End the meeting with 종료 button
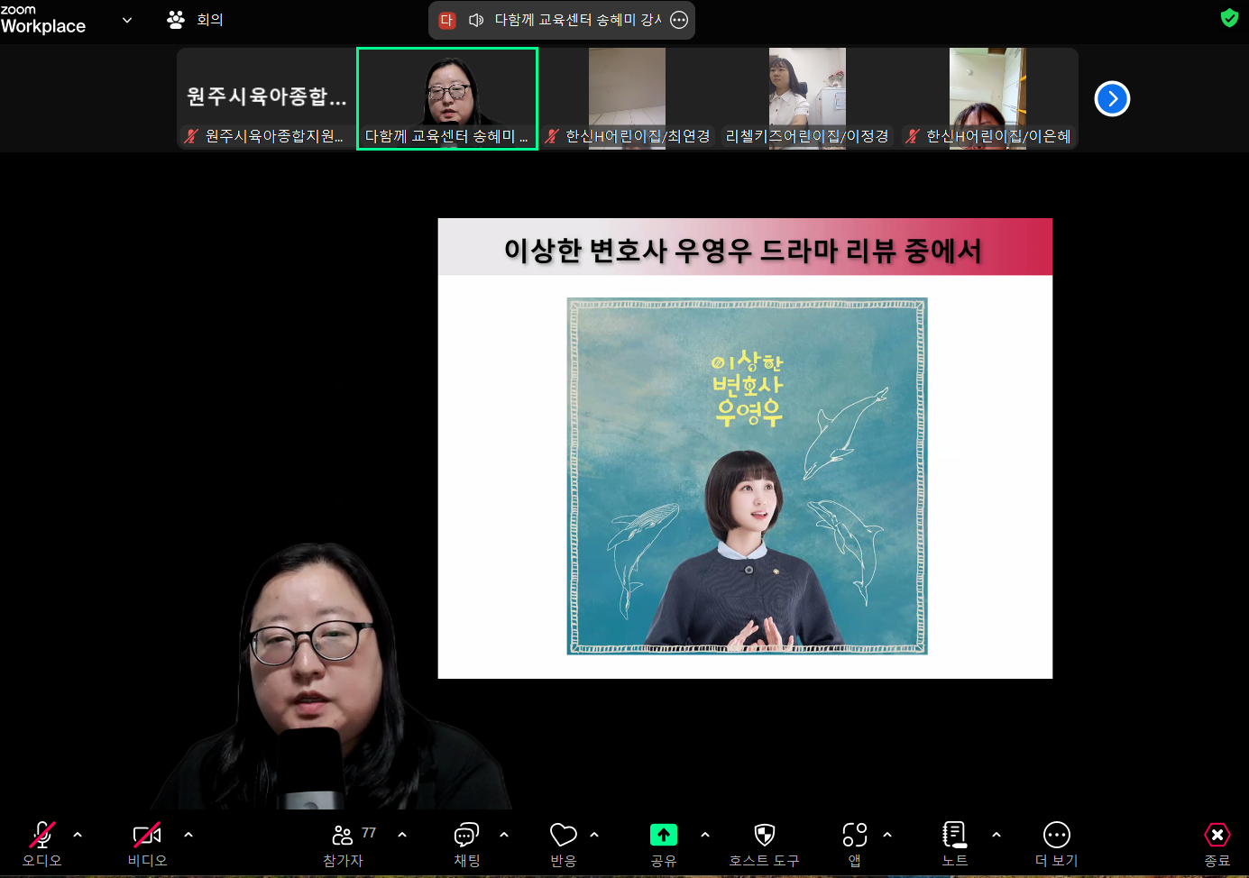The height and width of the screenshot is (878, 1249). click(x=1217, y=844)
